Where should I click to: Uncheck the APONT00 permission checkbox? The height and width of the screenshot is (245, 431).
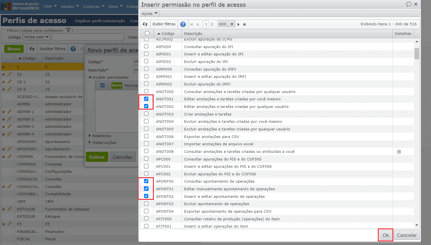(x=146, y=181)
